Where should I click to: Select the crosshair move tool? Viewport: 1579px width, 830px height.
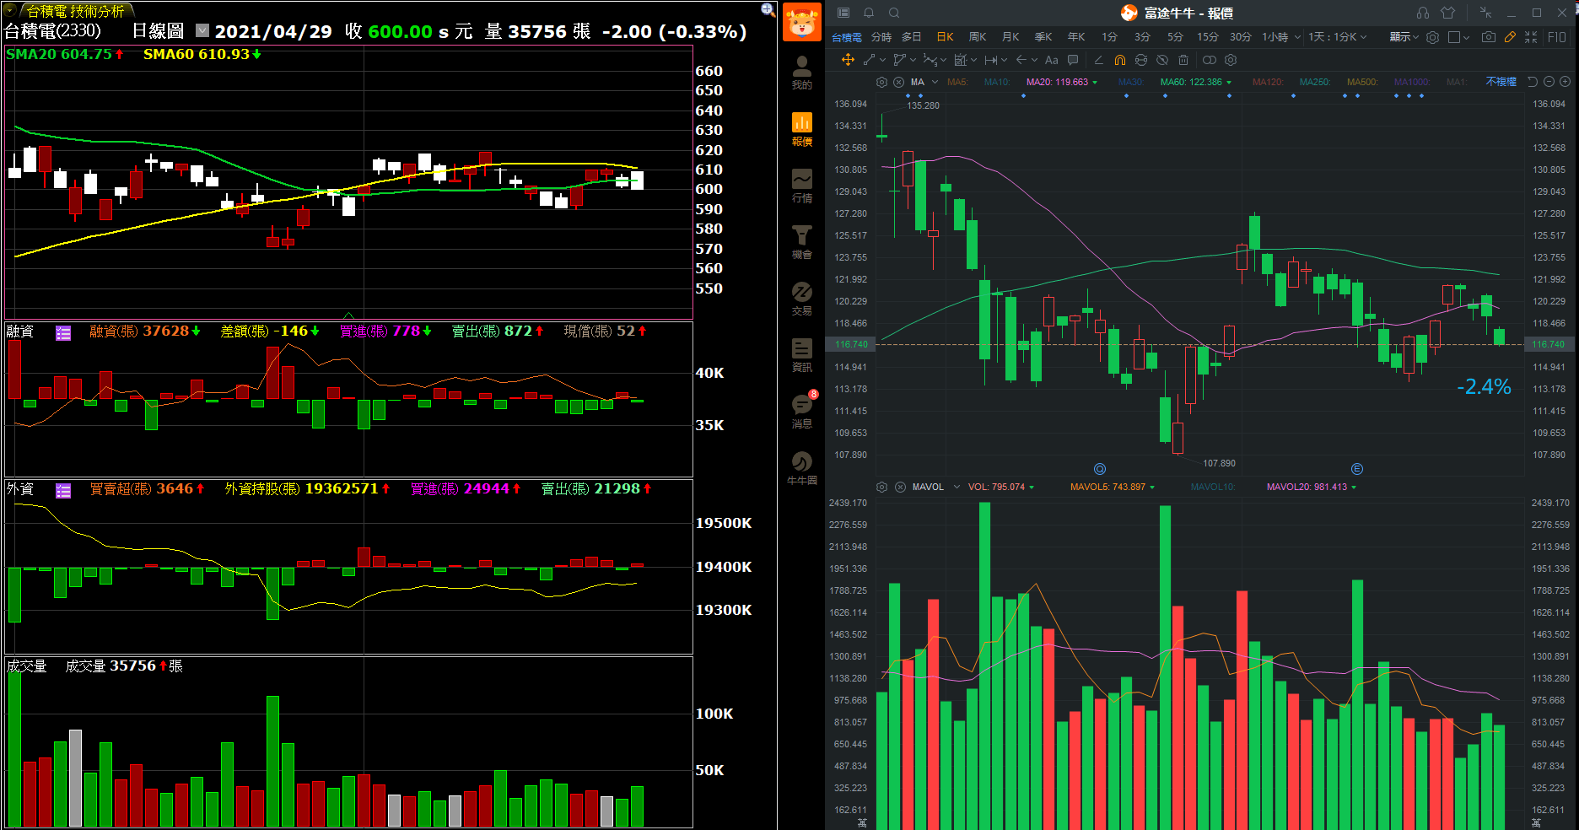click(849, 60)
